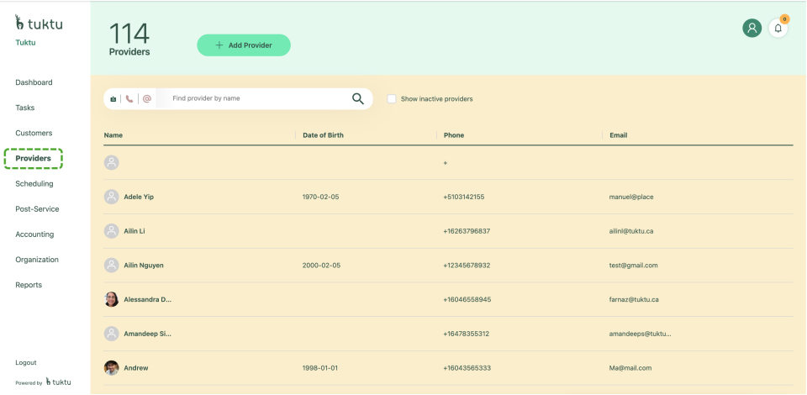Image resolution: width=807 pixels, height=395 pixels.
Task: Select the phone search filter icon
Action: [x=129, y=99]
